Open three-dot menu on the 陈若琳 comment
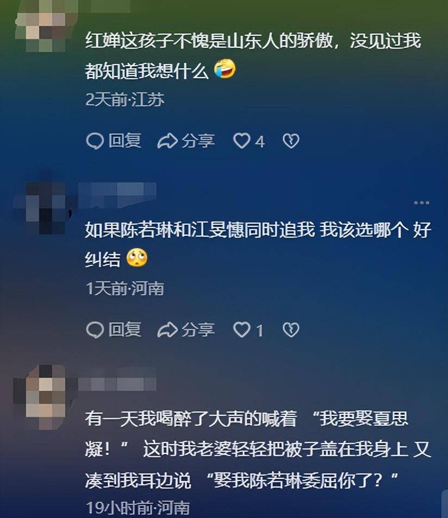Viewport: 448px width, 518px height. click(x=421, y=203)
